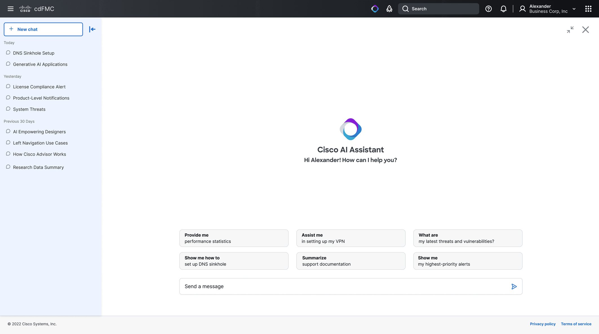599x334 pixels.
Task: Open the AI Assistant icon in header
Action: click(x=375, y=9)
